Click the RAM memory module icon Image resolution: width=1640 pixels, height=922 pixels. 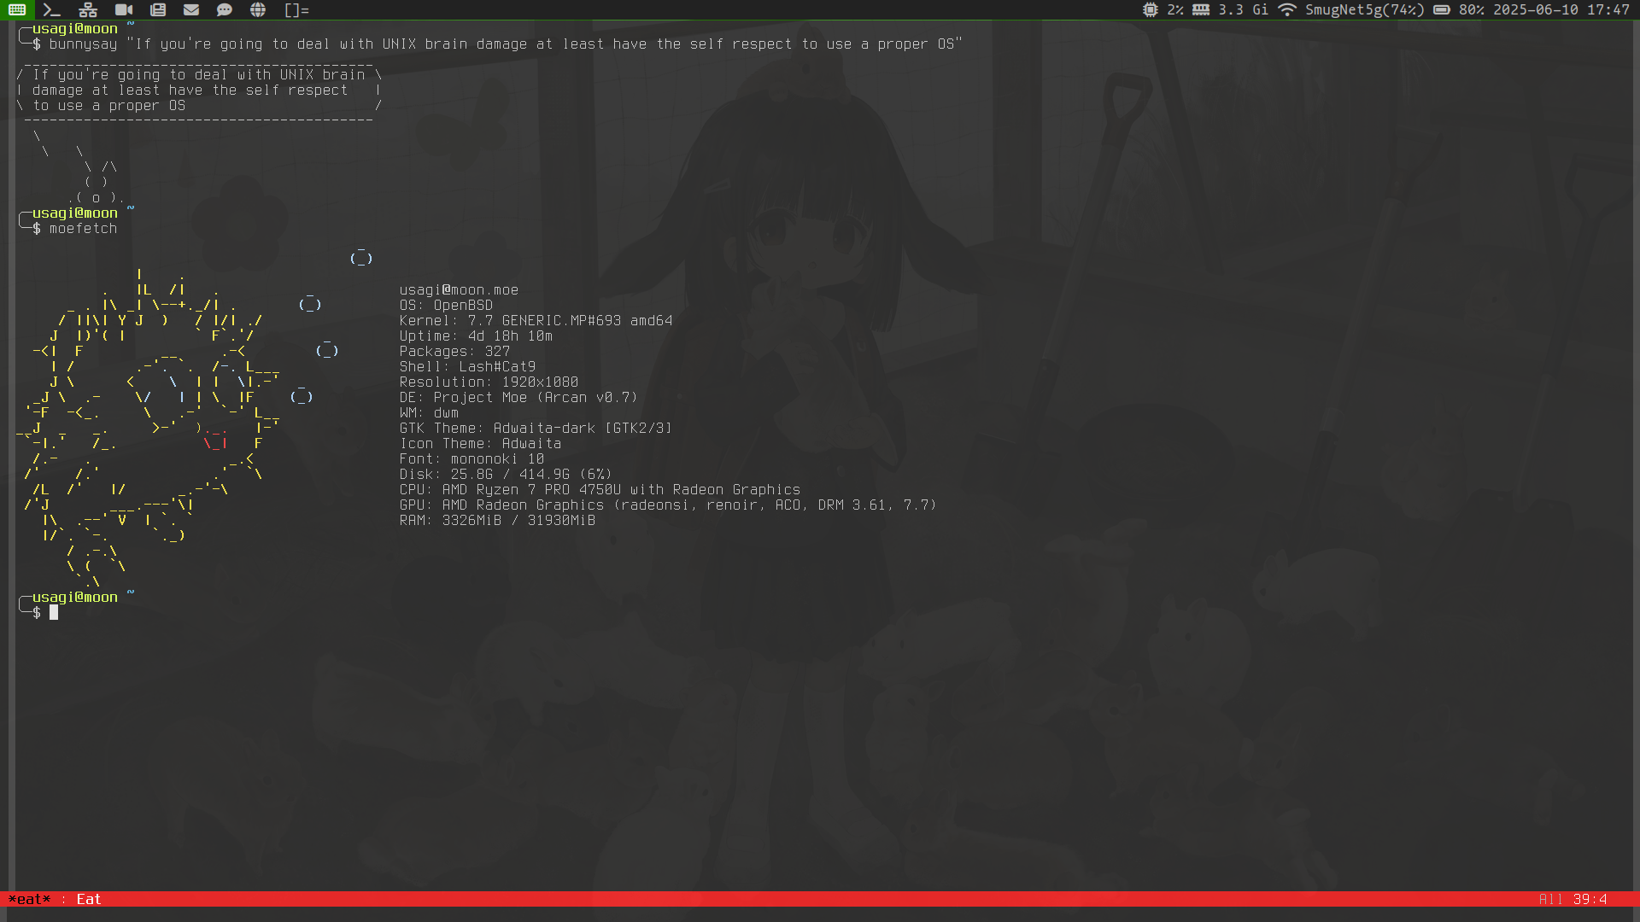[1201, 10]
